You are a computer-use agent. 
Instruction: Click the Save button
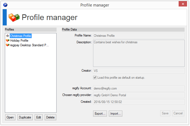[165, 113]
